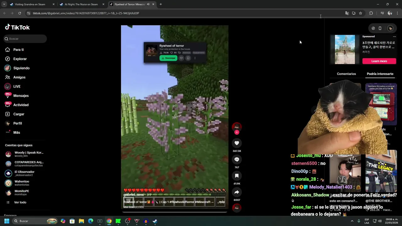Open the media controls icon in Chrome
The width and height of the screenshot is (402, 226).
pos(382,13)
